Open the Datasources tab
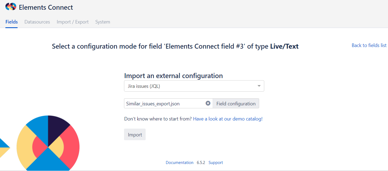388x171 pixels. [x=37, y=22]
